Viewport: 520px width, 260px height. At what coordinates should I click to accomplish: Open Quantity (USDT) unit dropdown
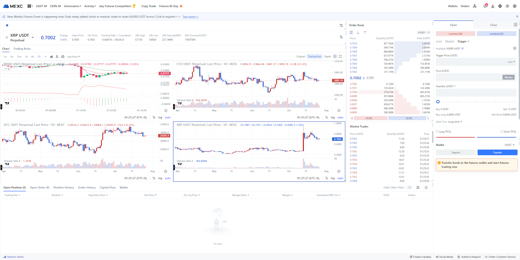(446, 86)
